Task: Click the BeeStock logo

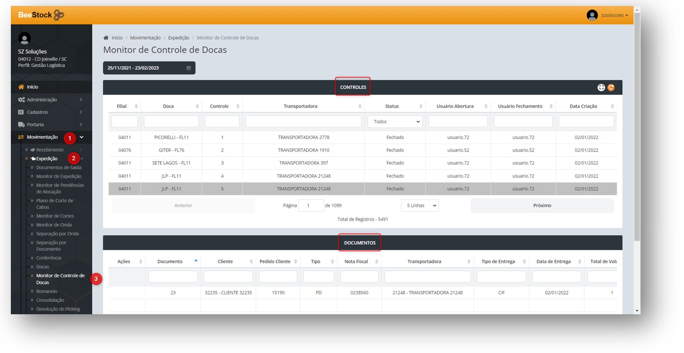Action: click(x=41, y=15)
